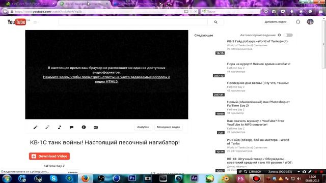The height and width of the screenshot is (183, 326).
Task: Open the FalTime Say Z channel link
Action: [x=54, y=166]
